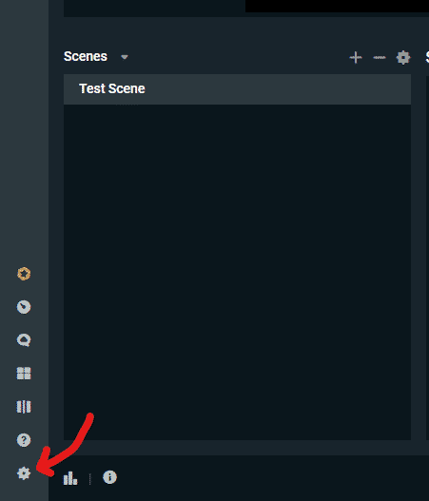Add a new scene with plus icon
The height and width of the screenshot is (501, 429).
(356, 57)
